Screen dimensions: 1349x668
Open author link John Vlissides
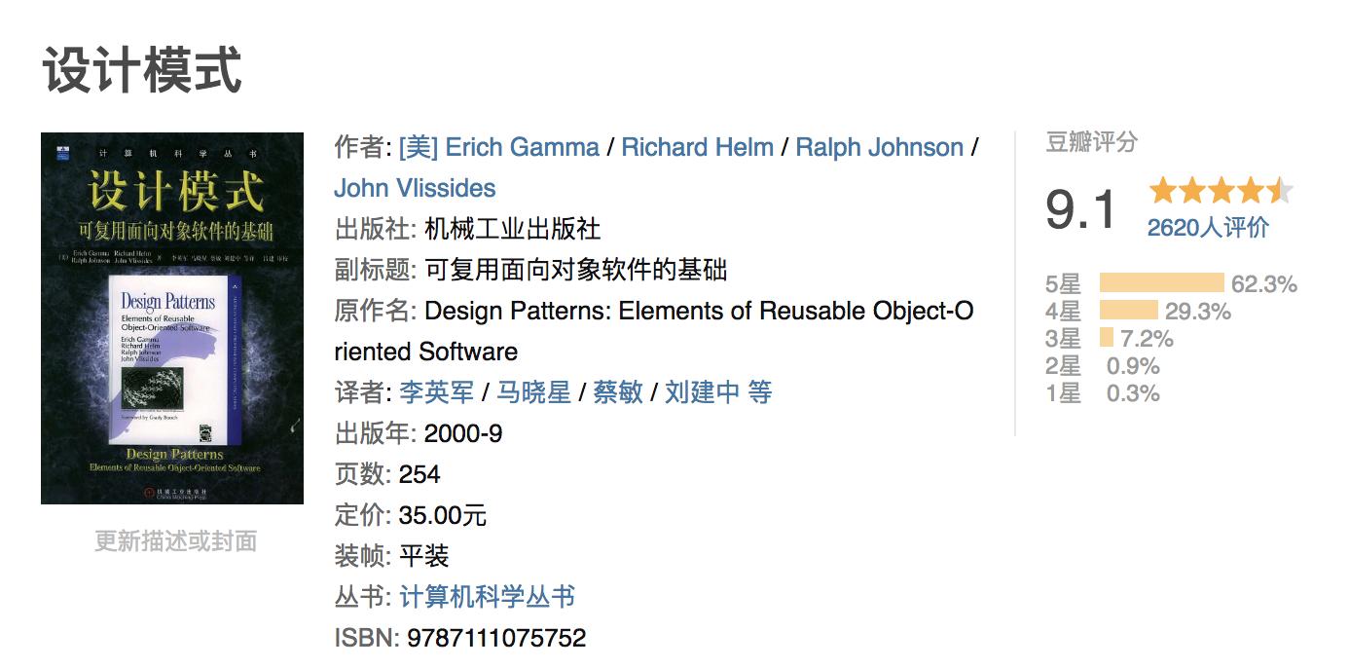[x=415, y=189]
